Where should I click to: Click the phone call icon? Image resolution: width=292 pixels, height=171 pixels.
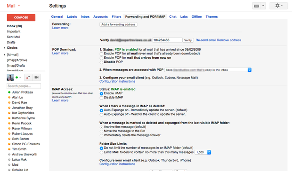click(28, 78)
